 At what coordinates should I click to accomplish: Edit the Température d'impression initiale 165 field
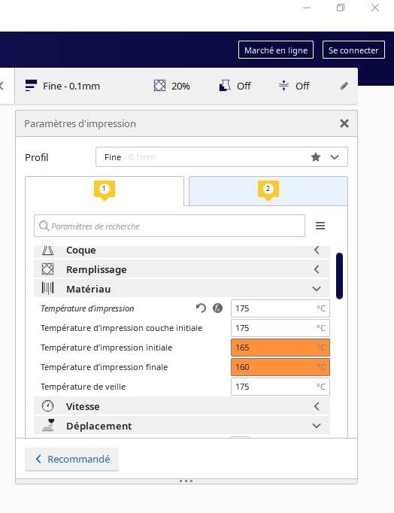(x=280, y=348)
